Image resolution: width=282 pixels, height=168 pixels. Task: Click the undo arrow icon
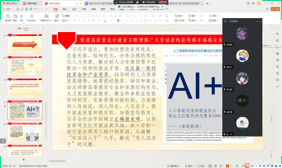[36, 9]
